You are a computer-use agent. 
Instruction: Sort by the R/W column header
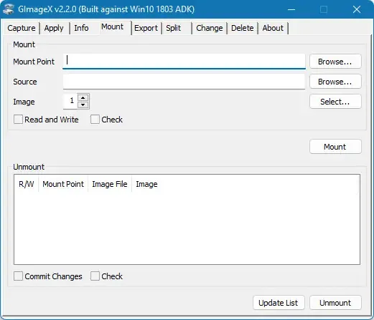27,184
